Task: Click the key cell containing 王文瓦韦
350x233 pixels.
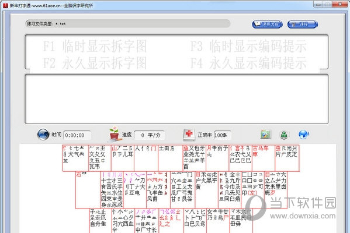Action: (100, 158)
